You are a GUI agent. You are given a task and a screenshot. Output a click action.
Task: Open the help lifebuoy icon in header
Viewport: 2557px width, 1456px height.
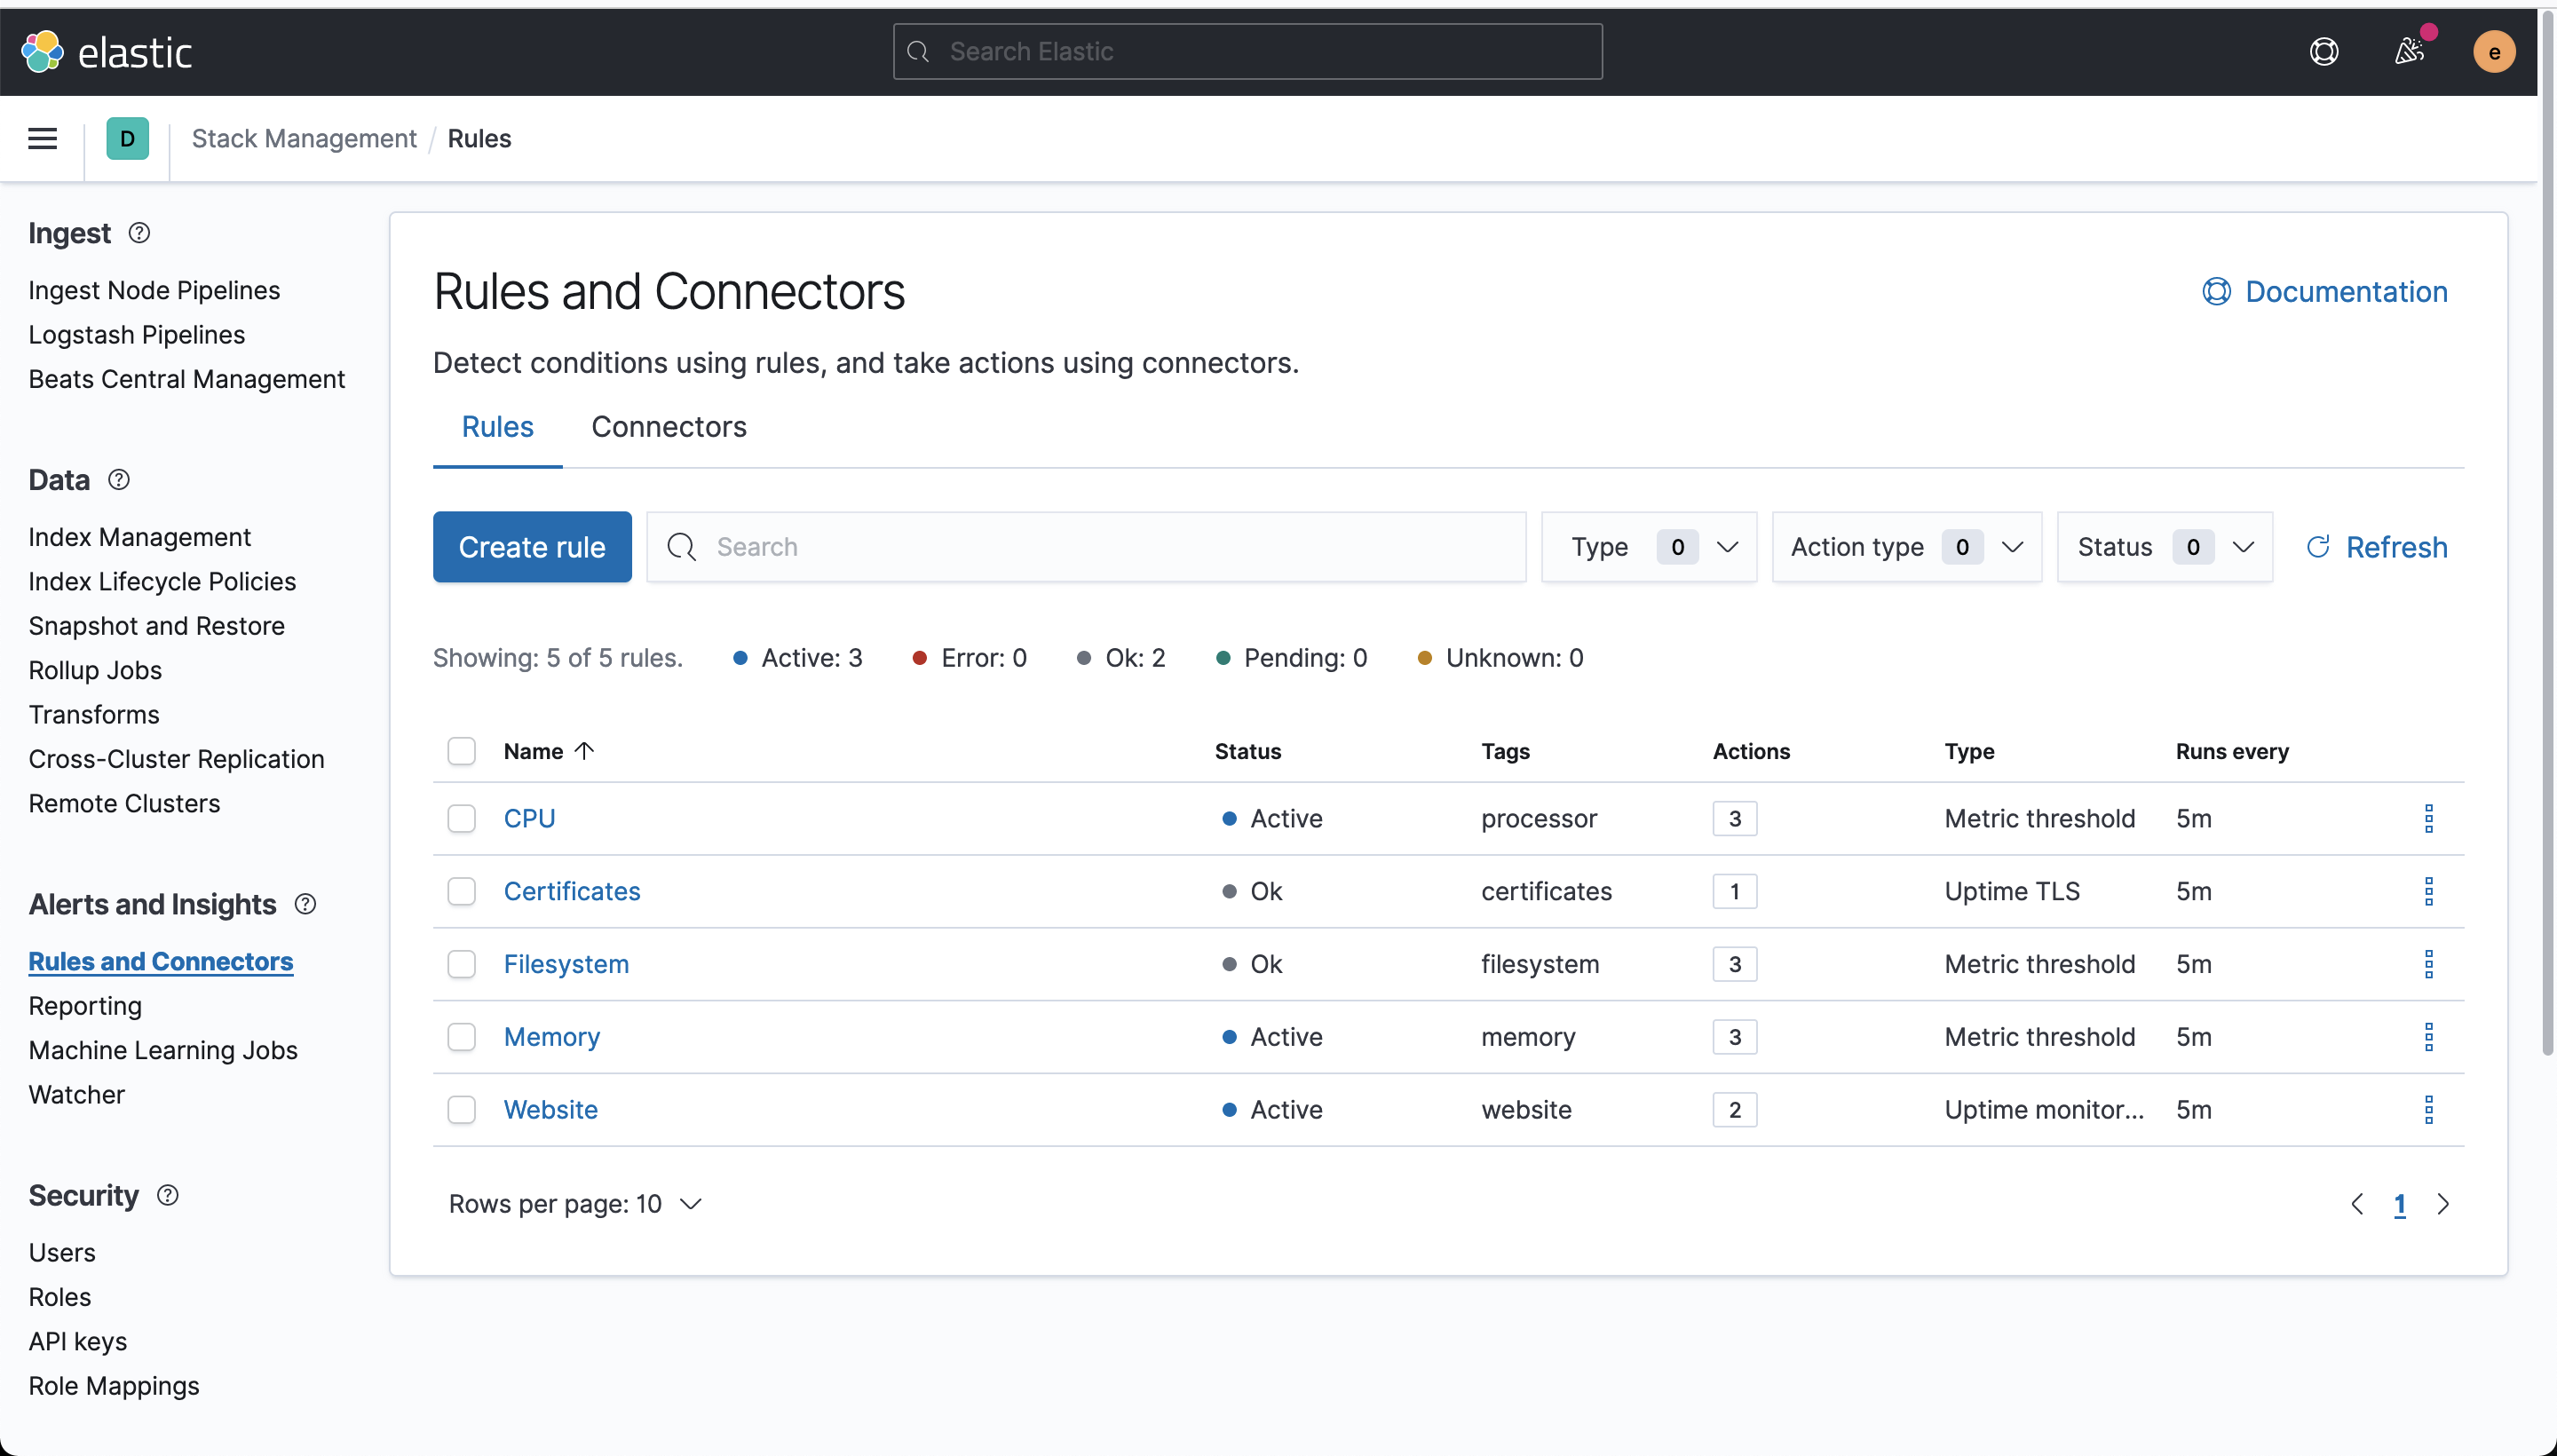click(2323, 52)
